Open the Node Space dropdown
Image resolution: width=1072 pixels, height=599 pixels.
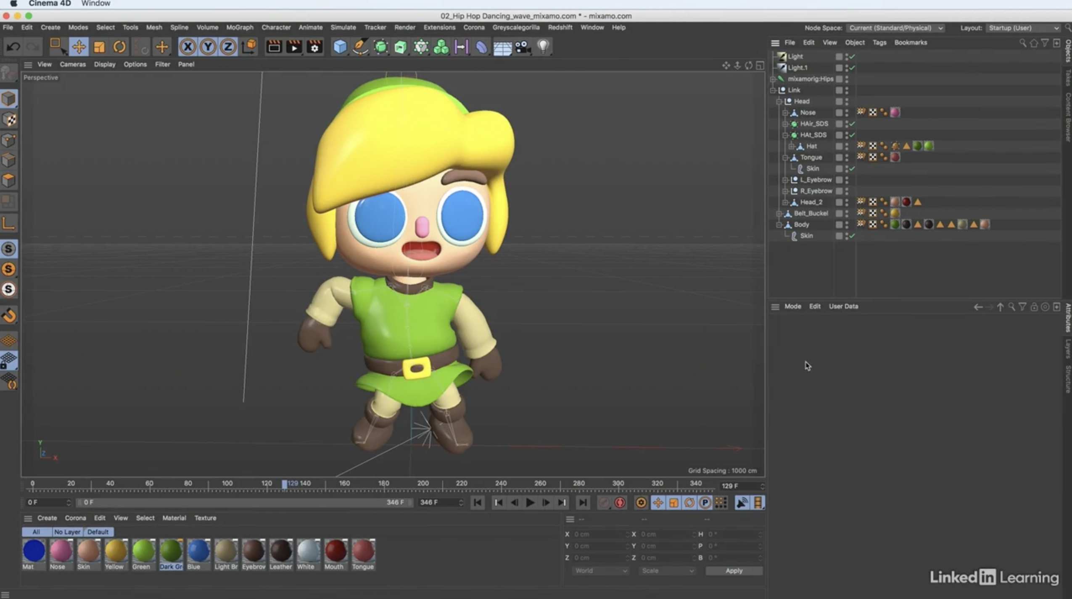click(x=895, y=28)
